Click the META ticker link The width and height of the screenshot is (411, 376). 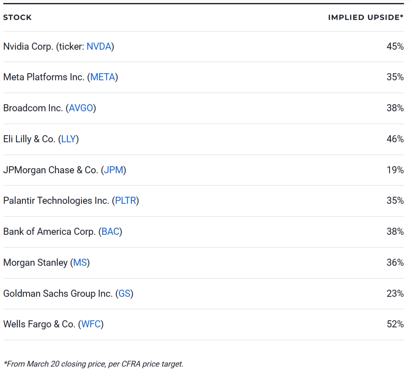[x=103, y=77]
